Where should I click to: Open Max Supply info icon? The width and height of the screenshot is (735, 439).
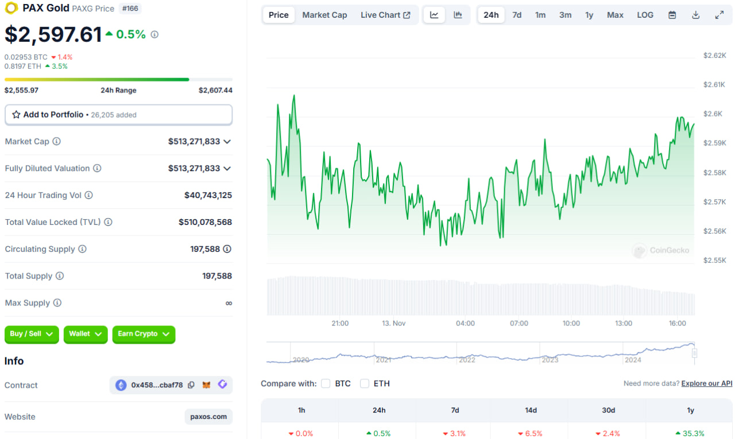pyautogui.click(x=57, y=303)
